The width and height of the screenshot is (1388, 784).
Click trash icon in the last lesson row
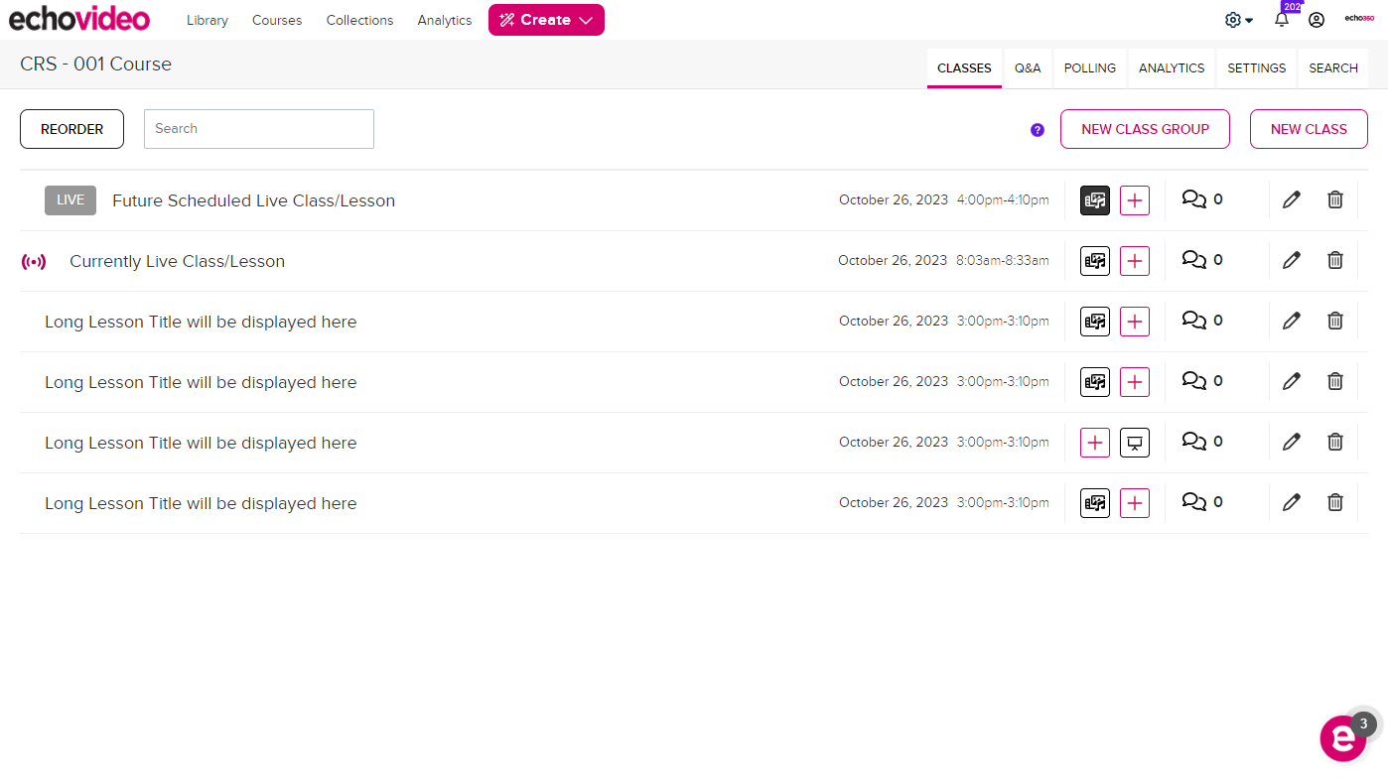tap(1335, 503)
